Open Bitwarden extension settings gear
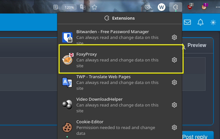 [x=174, y=37]
